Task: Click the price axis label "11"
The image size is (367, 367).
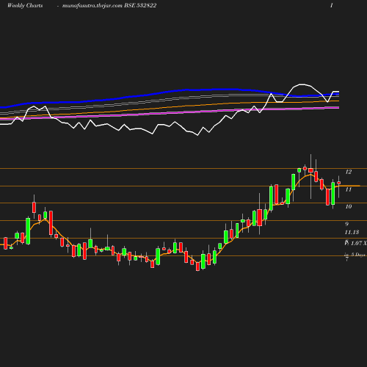Action: 349,189
